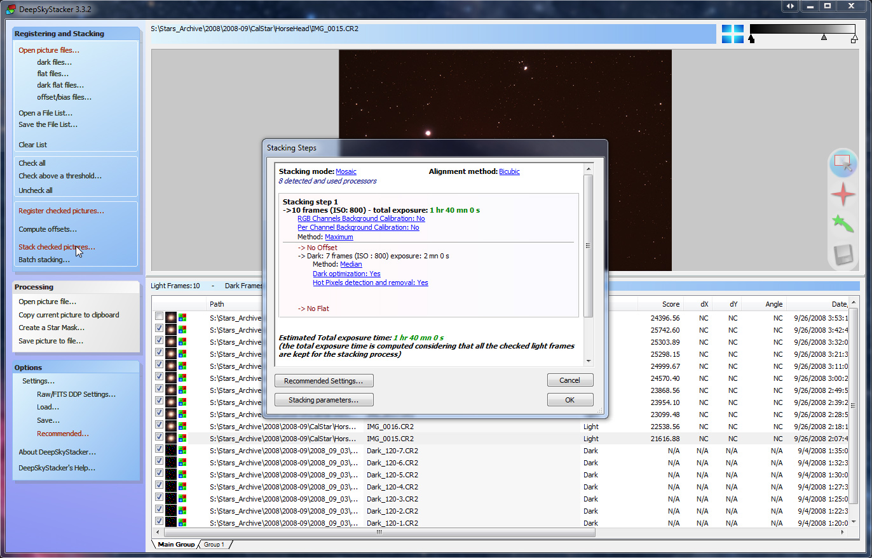Click the file list horizontal scrollbar
Screen dimensions: 872x558
379,533
